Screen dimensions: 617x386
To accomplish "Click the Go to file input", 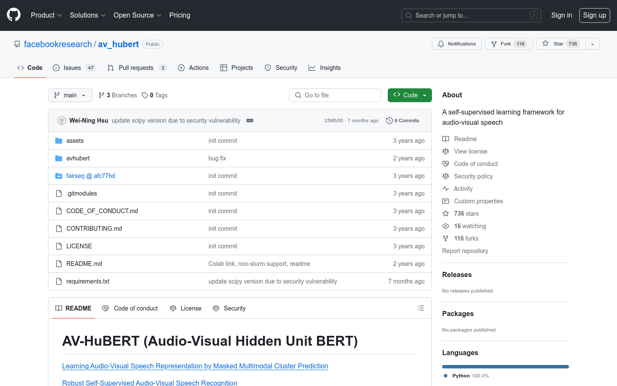I will point(335,95).
